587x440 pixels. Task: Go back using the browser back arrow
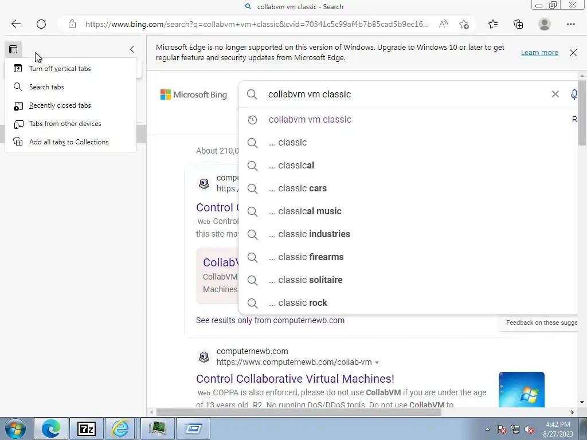(x=15, y=24)
